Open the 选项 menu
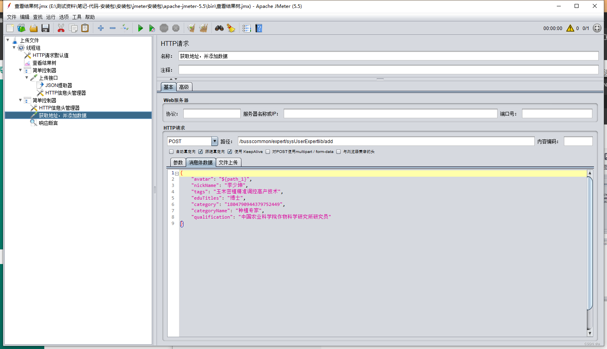Viewport: 607px width, 349px height. point(64,17)
